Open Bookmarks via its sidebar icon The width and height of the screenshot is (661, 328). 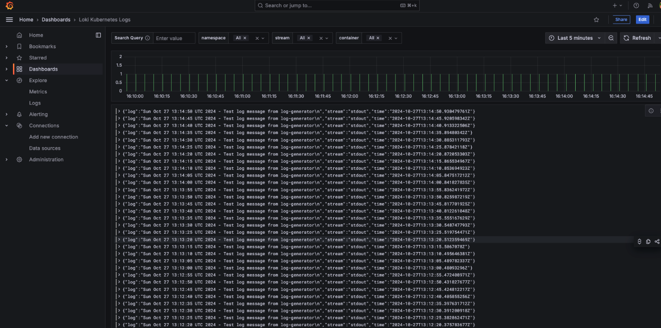coord(19,46)
